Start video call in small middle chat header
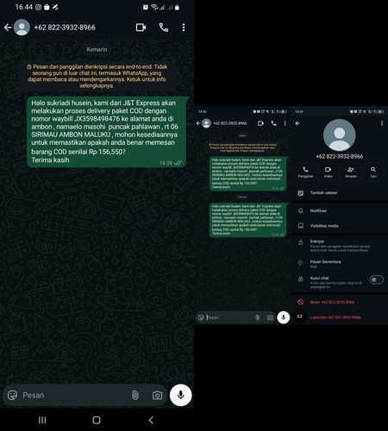This screenshot has width=388, height=431. point(260,123)
